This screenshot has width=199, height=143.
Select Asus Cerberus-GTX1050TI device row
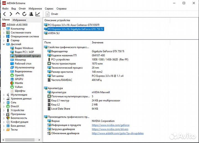click(x=72, y=25)
